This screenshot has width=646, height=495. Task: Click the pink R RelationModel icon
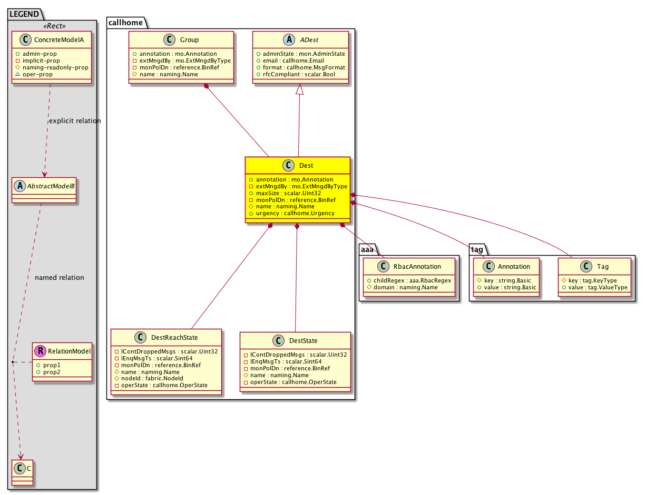click(40, 351)
